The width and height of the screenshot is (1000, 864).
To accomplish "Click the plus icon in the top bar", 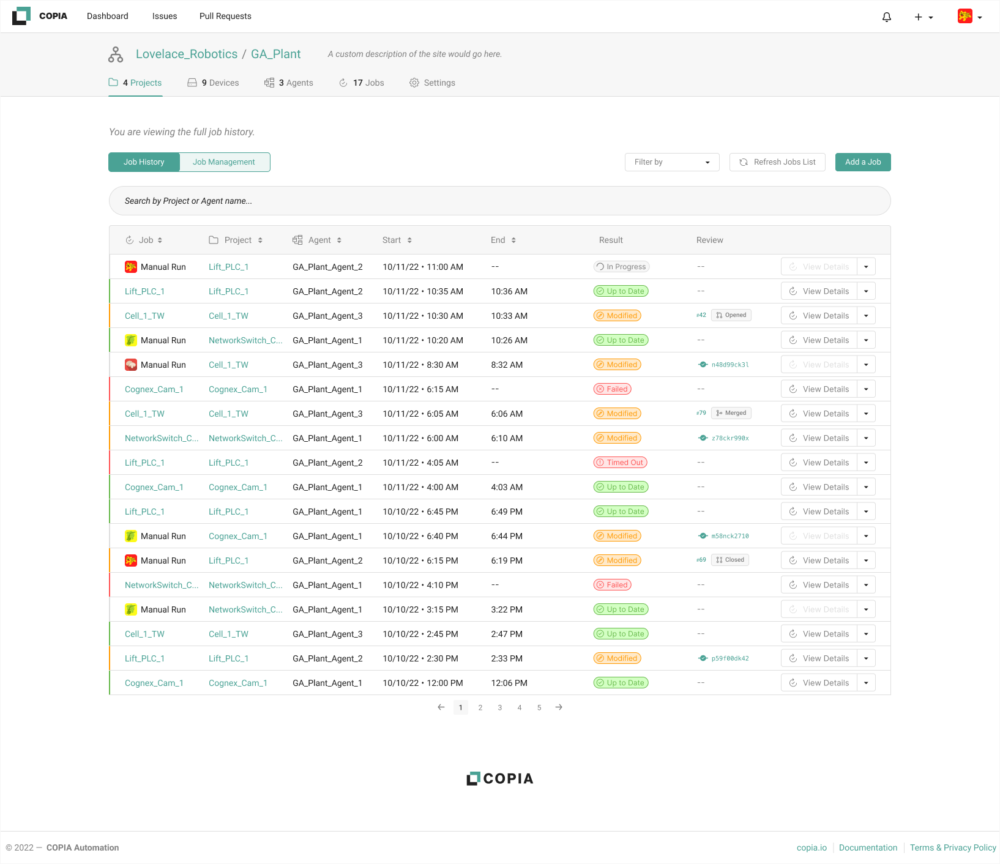I will coord(917,17).
